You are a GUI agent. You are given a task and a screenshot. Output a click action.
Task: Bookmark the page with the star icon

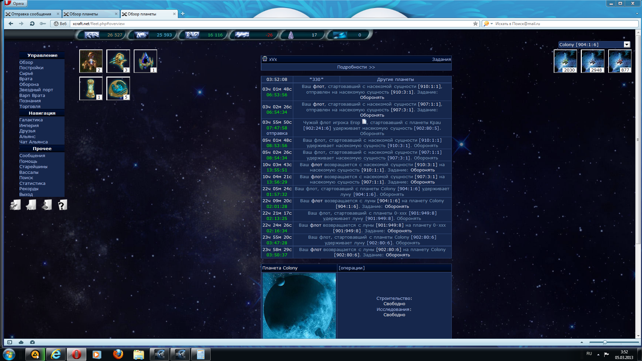pos(475,23)
